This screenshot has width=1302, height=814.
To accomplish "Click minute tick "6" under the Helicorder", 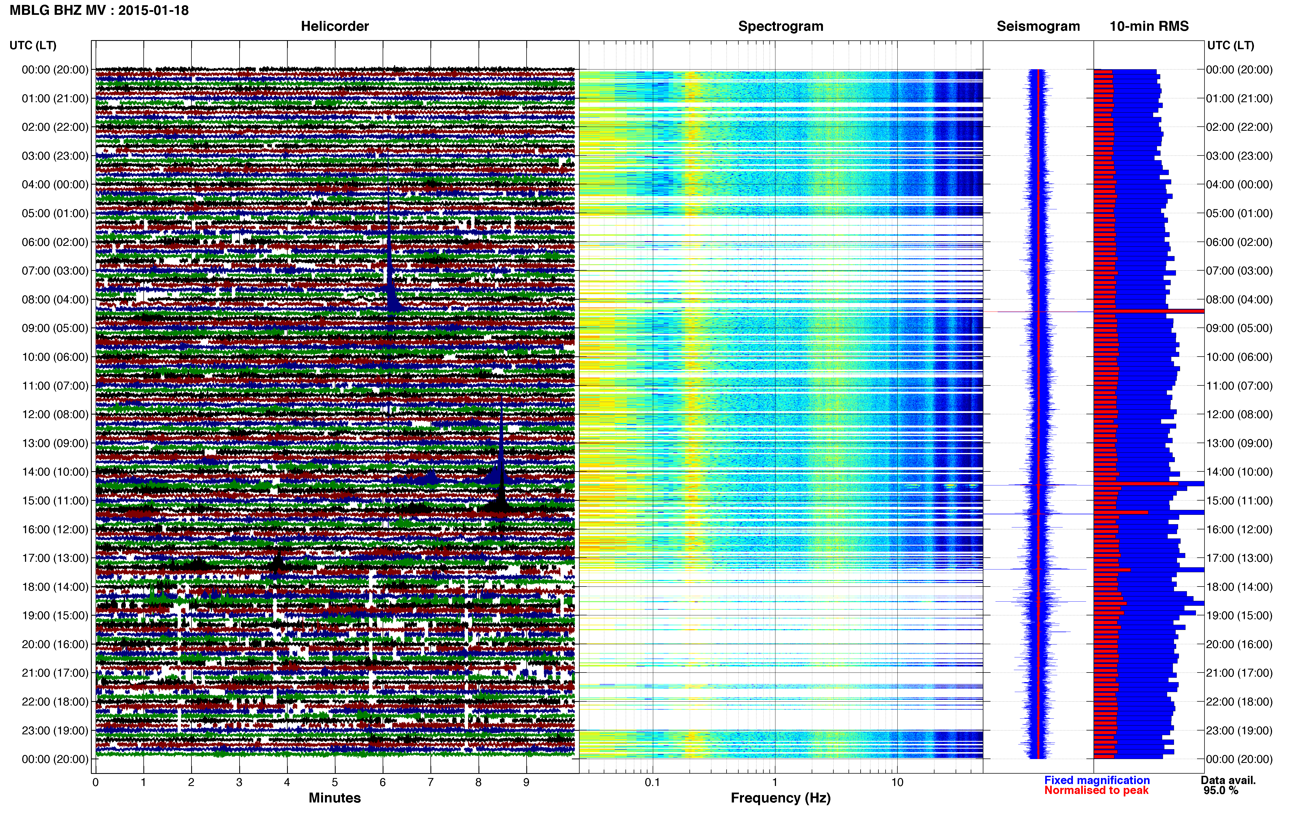I will pos(383,782).
